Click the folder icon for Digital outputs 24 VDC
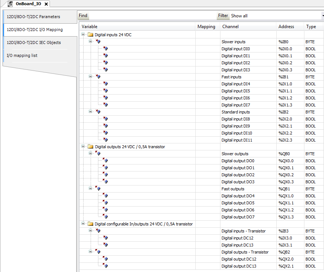The width and height of the screenshot is (324, 272). [x=91, y=147]
